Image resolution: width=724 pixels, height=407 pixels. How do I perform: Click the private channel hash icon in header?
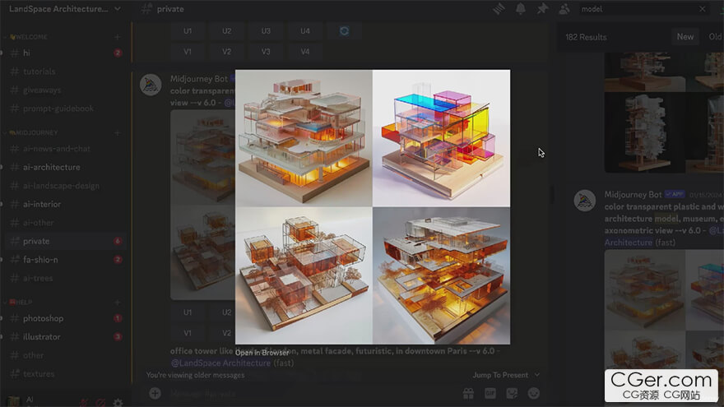146,9
